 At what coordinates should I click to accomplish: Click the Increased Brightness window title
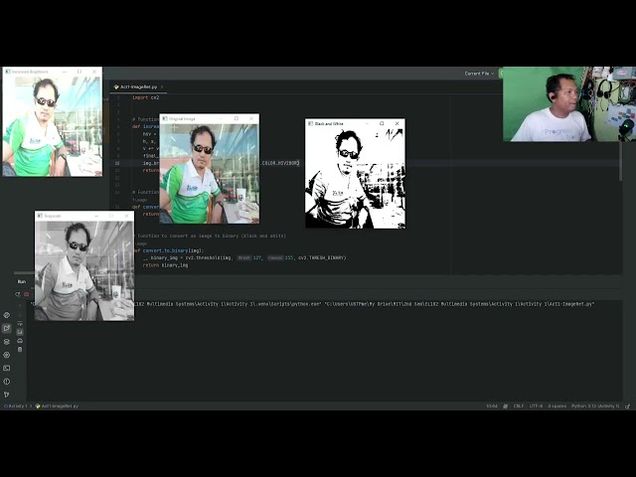click(30, 72)
